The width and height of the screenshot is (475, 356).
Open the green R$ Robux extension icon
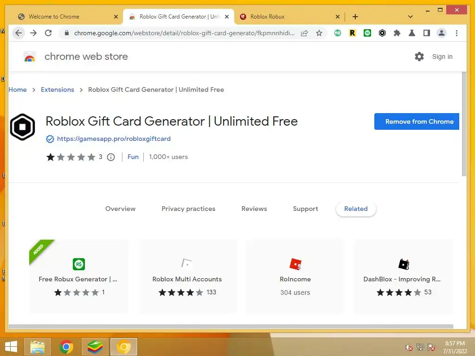click(338, 33)
